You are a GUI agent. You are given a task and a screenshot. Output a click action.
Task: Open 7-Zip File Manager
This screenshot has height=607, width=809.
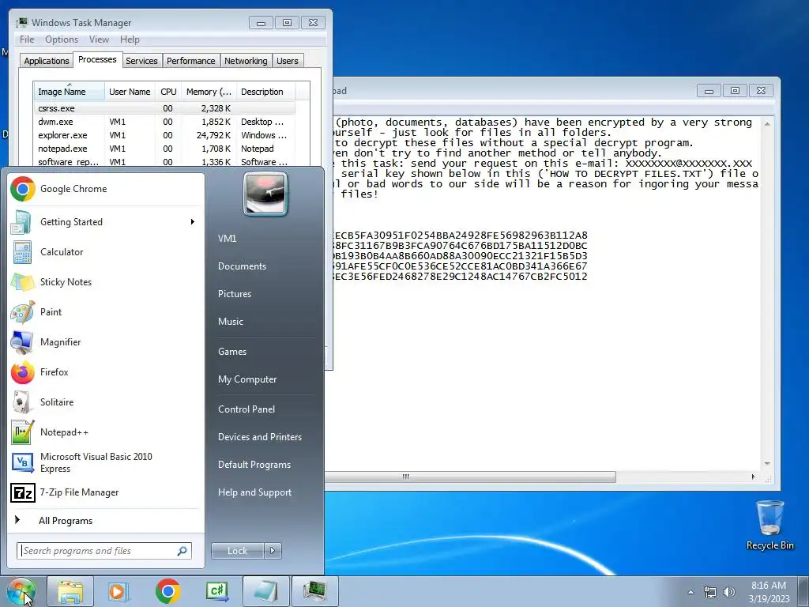point(106,492)
